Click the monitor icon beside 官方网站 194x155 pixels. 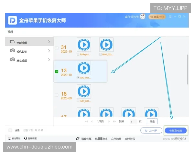[9, 138]
